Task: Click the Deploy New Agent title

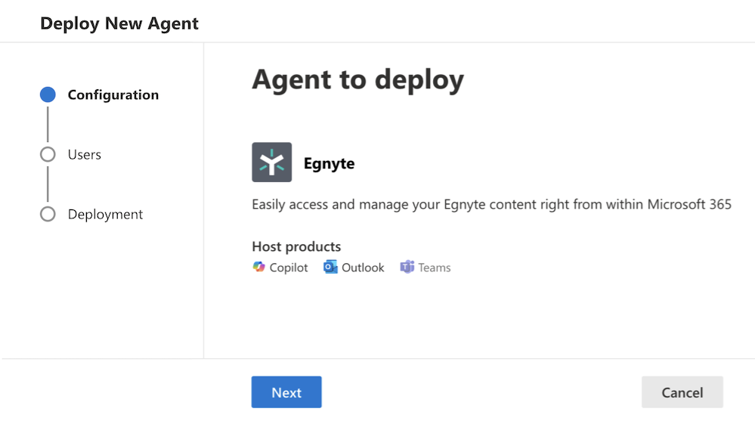Action: pos(119,23)
